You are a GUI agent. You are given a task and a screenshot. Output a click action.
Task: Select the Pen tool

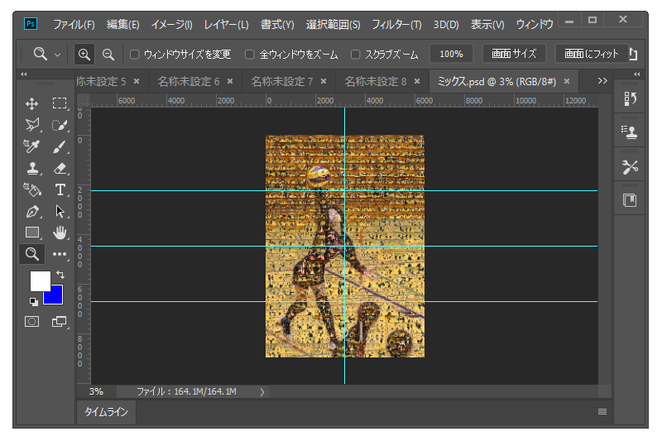[32, 212]
